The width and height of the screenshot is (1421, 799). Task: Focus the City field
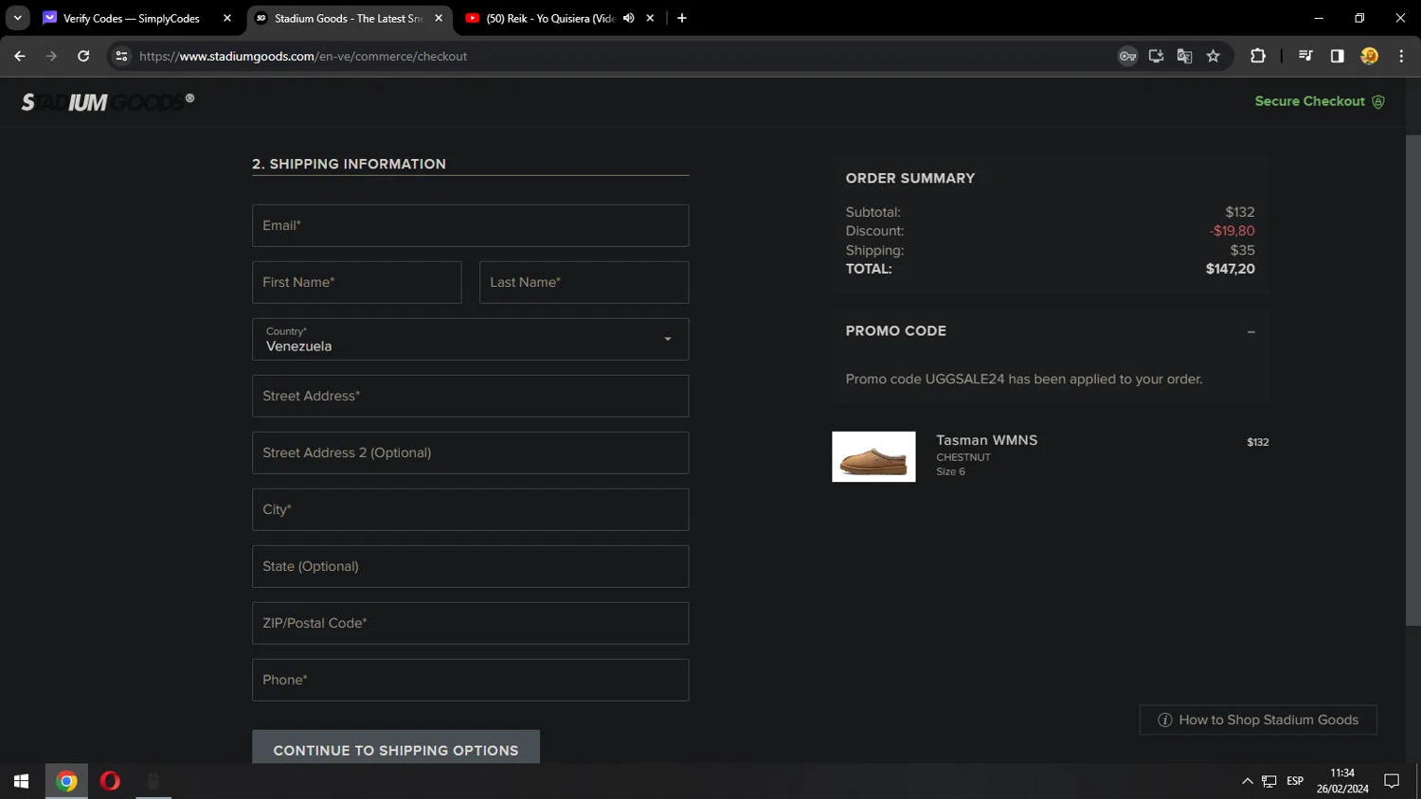pyautogui.click(x=470, y=509)
